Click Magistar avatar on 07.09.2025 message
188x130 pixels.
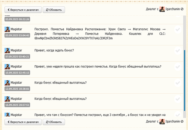(7, 51)
